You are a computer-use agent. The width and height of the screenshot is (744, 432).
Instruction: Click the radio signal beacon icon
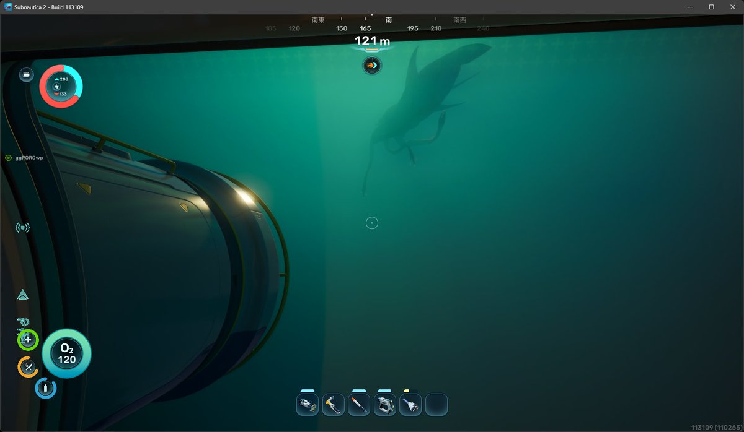(x=22, y=228)
